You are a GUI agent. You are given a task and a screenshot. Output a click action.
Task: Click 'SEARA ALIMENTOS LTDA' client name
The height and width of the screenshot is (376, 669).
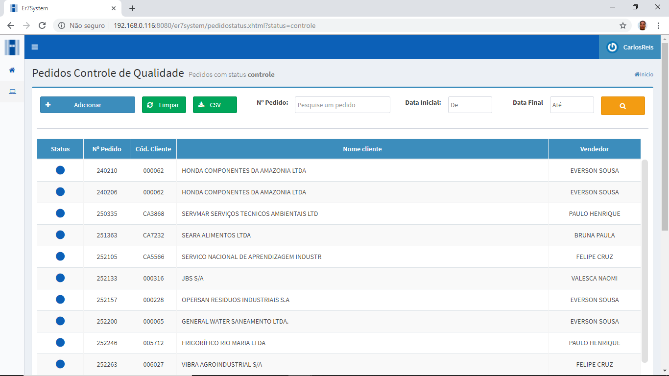click(x=216, y=235)
